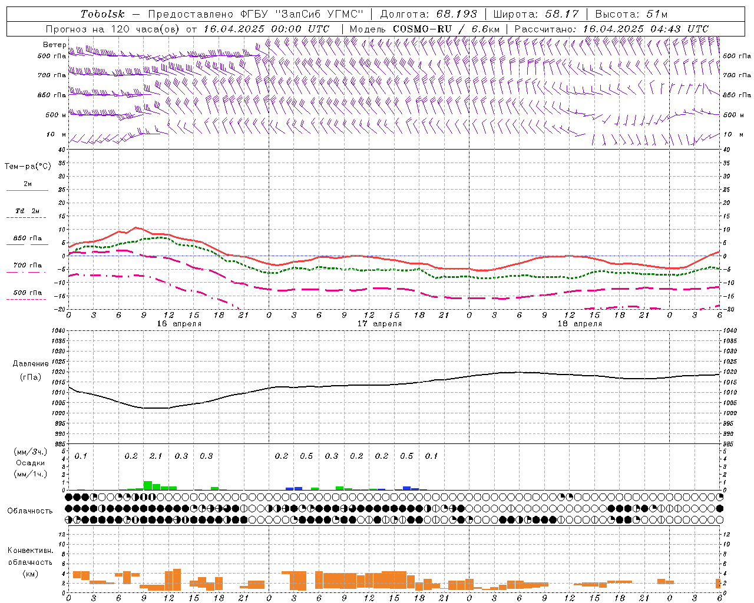Click the "2.1" three-hour precipitation value

point(156,456)
